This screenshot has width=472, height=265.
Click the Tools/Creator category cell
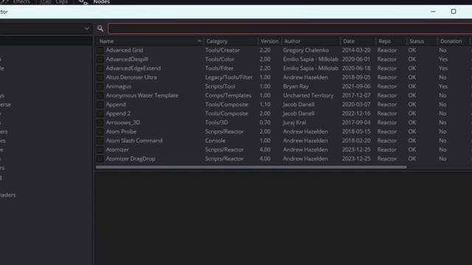(x=223, y=50)
